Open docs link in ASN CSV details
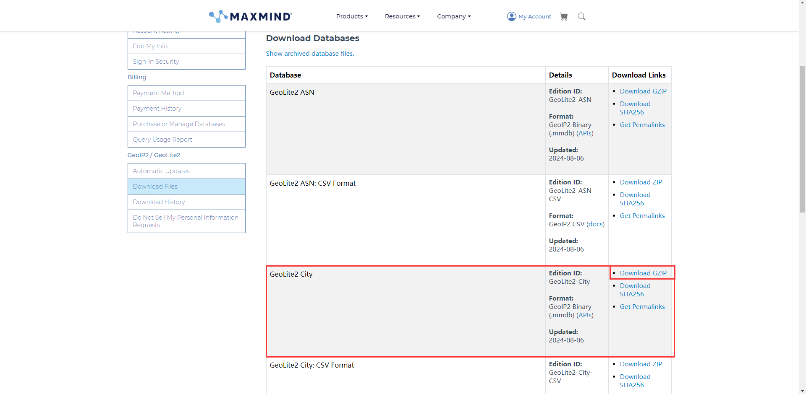Image resolution: width=806 pixels, height=394 pixels. pos(595,224)
